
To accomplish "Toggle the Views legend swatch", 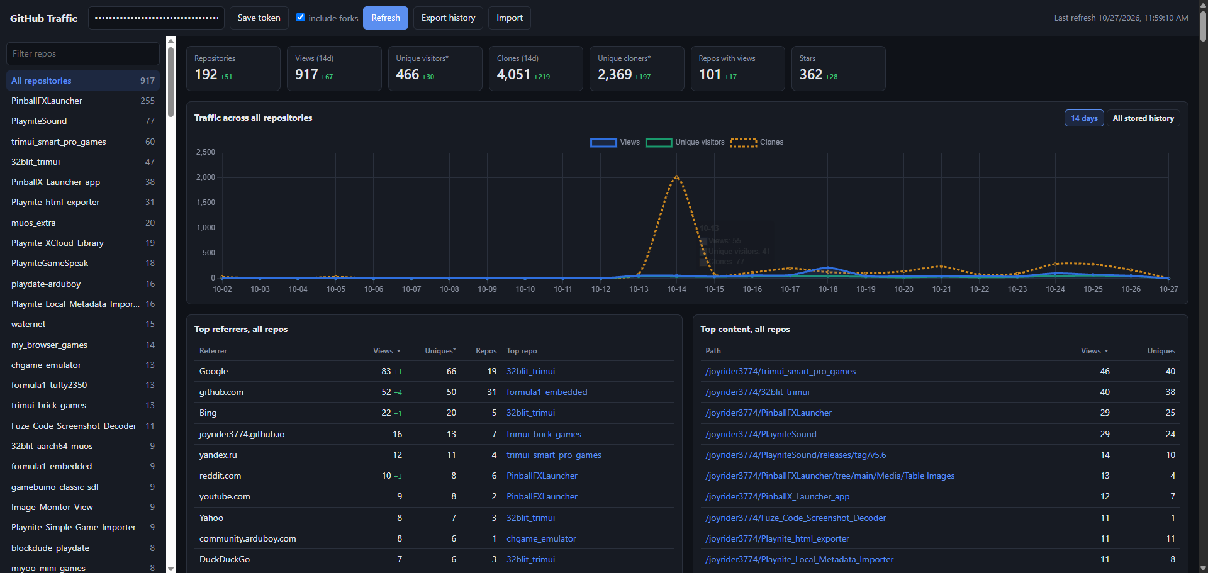I will pyautogui.click(x=603, y=143).
